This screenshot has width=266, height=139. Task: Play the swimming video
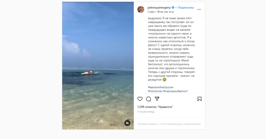(98, 66)
